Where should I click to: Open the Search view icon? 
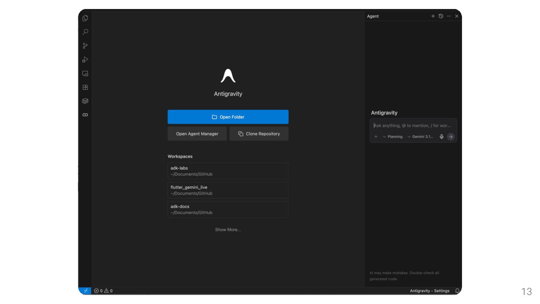point(85,32)
